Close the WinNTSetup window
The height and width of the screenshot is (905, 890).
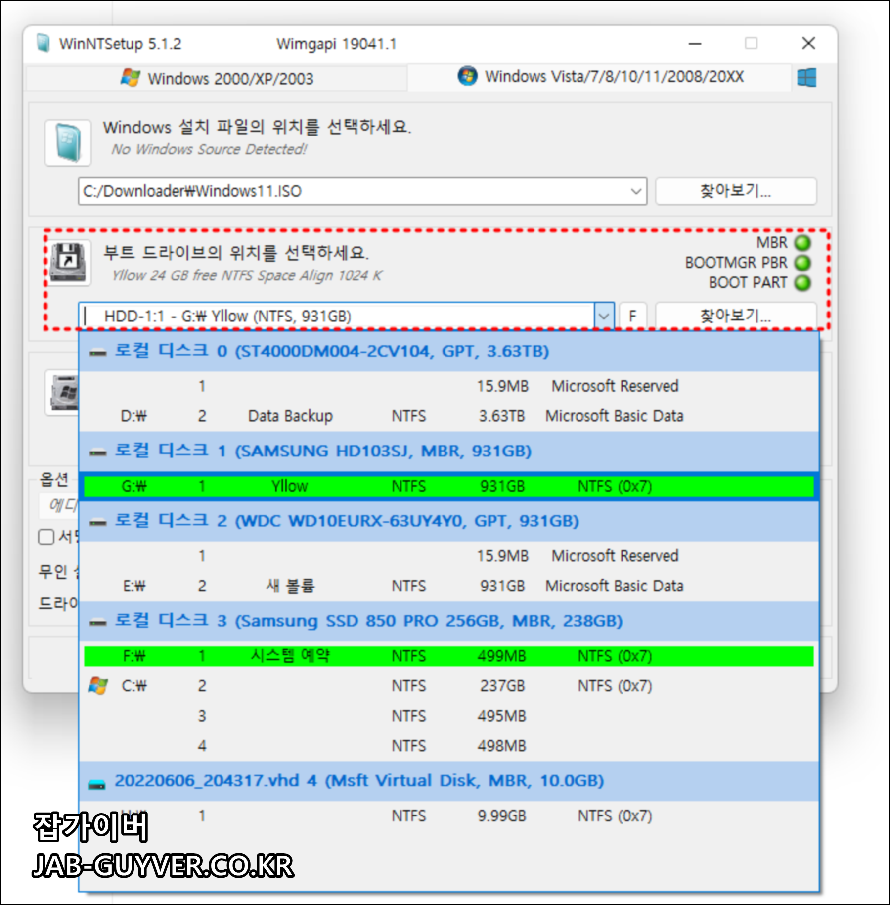point(808,43)
